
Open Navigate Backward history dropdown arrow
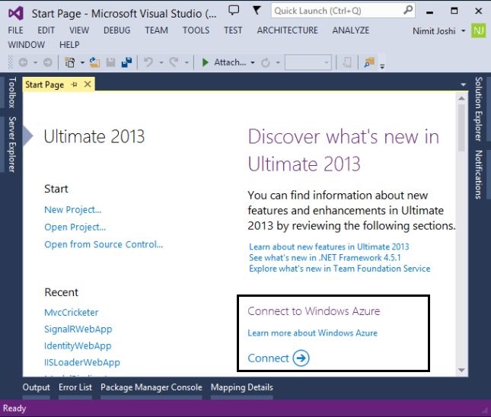35,62
